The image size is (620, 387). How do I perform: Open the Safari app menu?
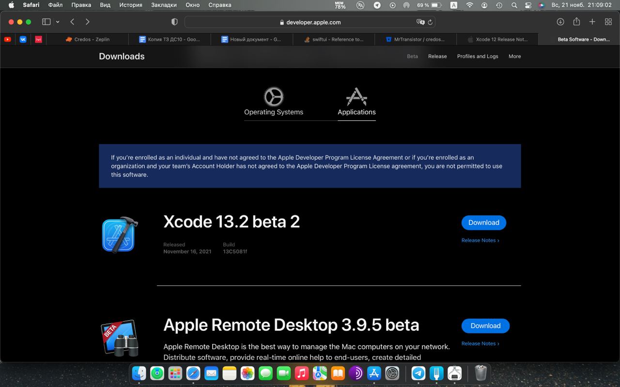point(31,5)
